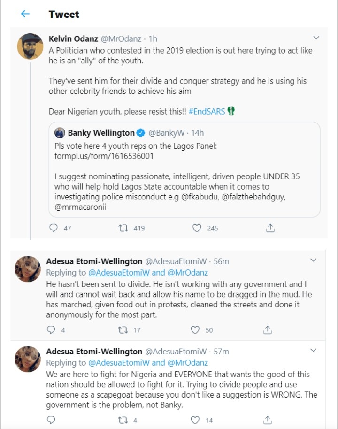Like Kelvin Odanz's tweet with 245 likes
This screenshot has height=429, width=338.
(x=197, y=228)
